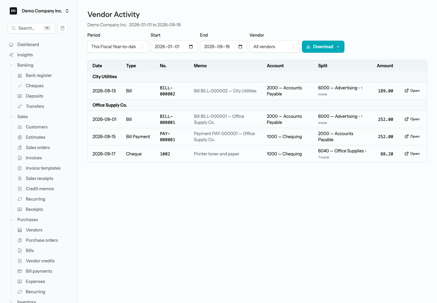Open the PAY-000001 bill payment entry

tap(412, 136)
